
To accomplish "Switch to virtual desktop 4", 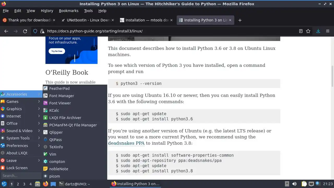I will click(x=30, y=184).
